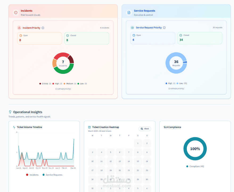
Task: Click the 'Execution & control' subtitle
Action: 143,15
